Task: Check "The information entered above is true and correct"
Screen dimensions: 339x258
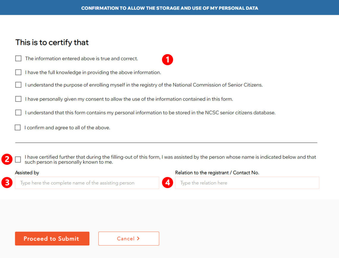Action: pos(18,58)
